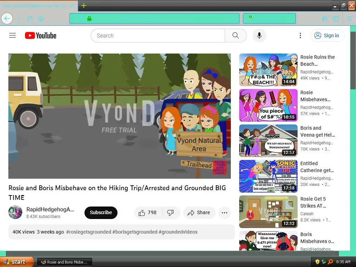Screen dimensions: 356x267
Task: Click hashtag #groundedvideos
Action: [178, 232]
